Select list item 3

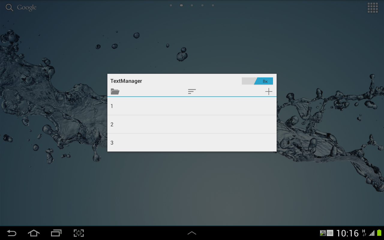point(192,142)
